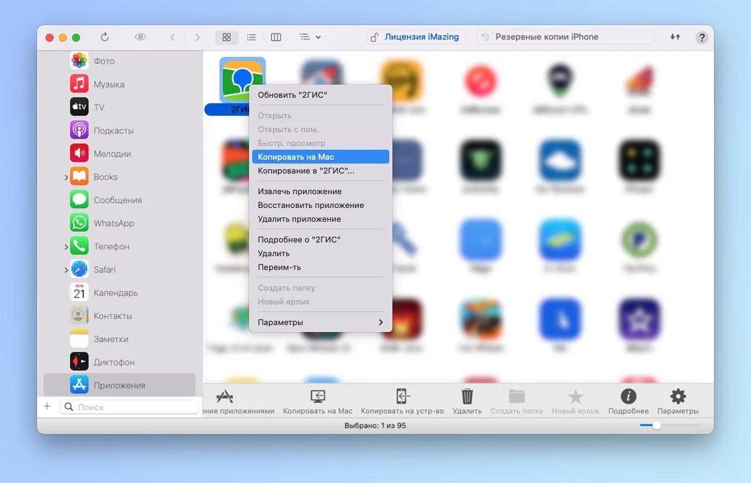Open the Параметры submenu in the context menu

click(x=320, y=322)
